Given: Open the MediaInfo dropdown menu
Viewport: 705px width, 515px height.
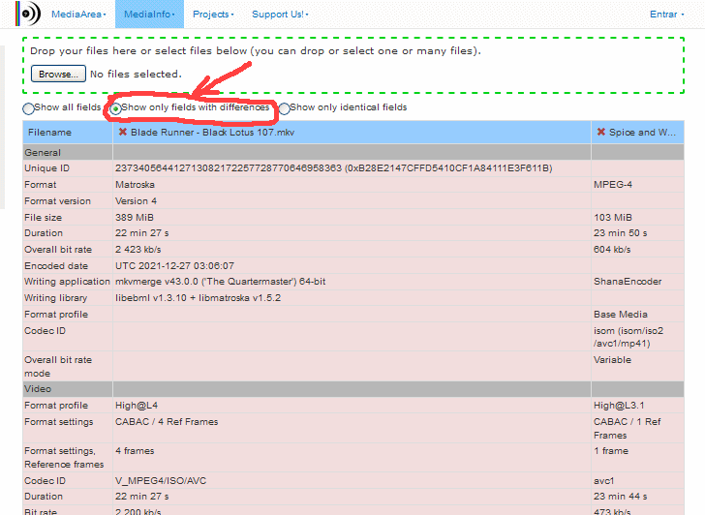Looking at the screenshot, I should point(149,14).
